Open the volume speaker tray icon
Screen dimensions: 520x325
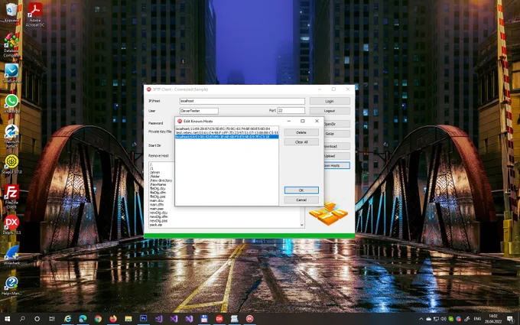[x=444, y=319]
